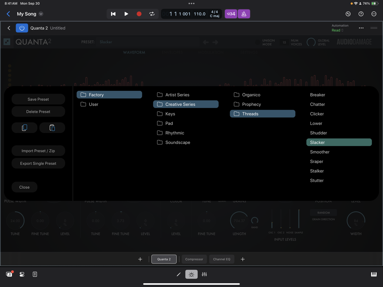The width and height of the screenshot is (383, 287).
Task: Switch to the Compressor plugin tab
Action: pyautogui.click(x=194, y=259)
